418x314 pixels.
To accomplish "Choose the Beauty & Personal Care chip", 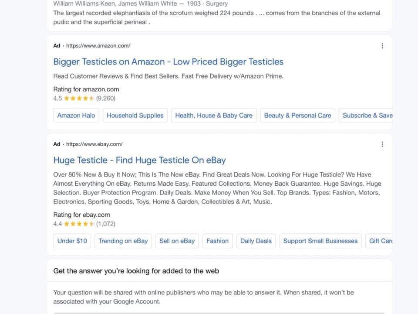I will click(x=297, y=116).
